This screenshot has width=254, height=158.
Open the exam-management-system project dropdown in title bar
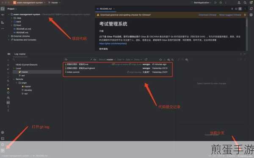pyautogui.click(x=29, y=3)
